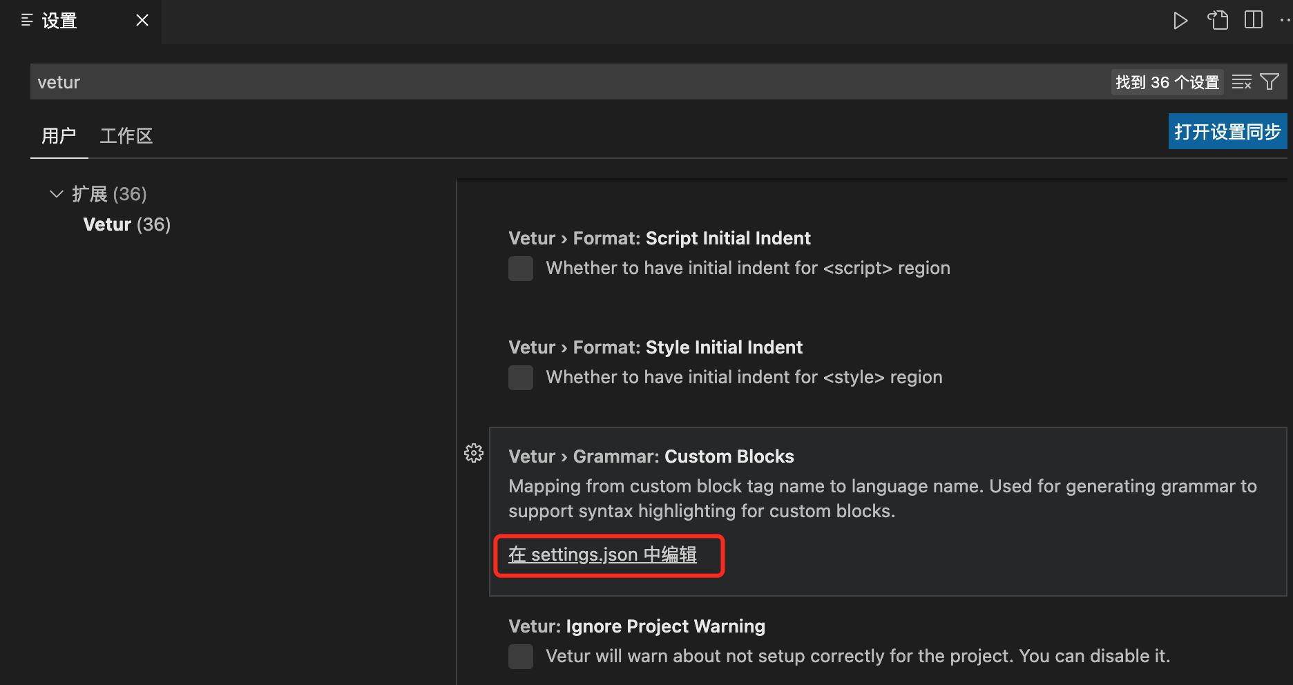Viewport: 1293px width, 685px height.
Task: Click the vetur search input field
Action: (x=276, y=81)
